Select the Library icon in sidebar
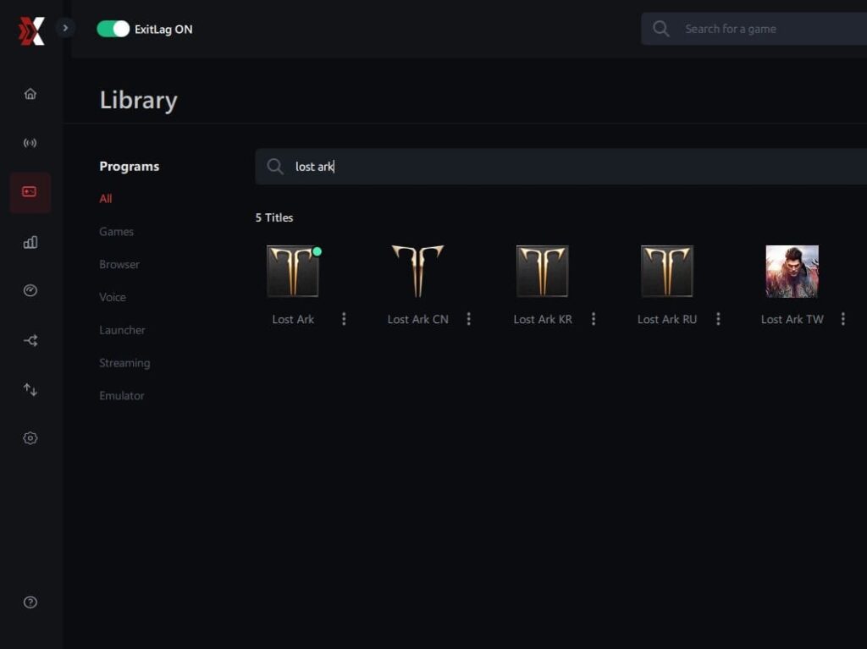 [x=30, y=192]
